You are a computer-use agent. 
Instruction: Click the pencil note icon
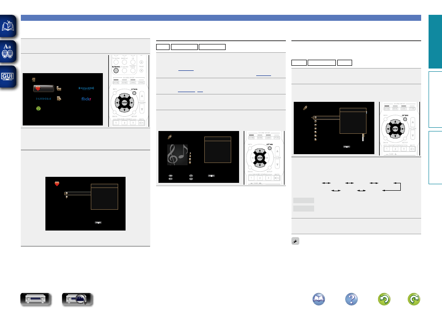pos(295,241)
